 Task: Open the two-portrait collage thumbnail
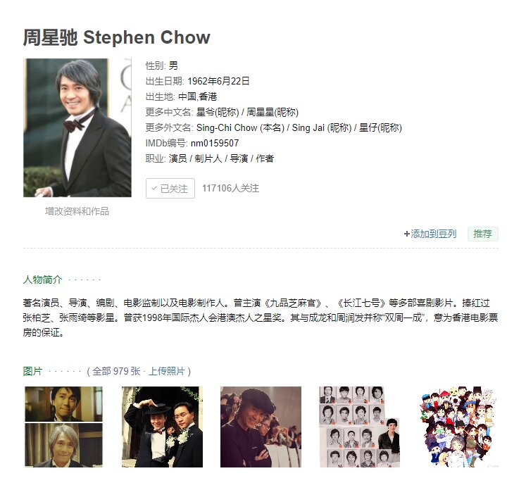pyautogui.click(x=64, y=427)
